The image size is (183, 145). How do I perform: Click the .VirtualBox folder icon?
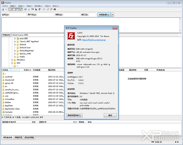[x=3, y=99]
